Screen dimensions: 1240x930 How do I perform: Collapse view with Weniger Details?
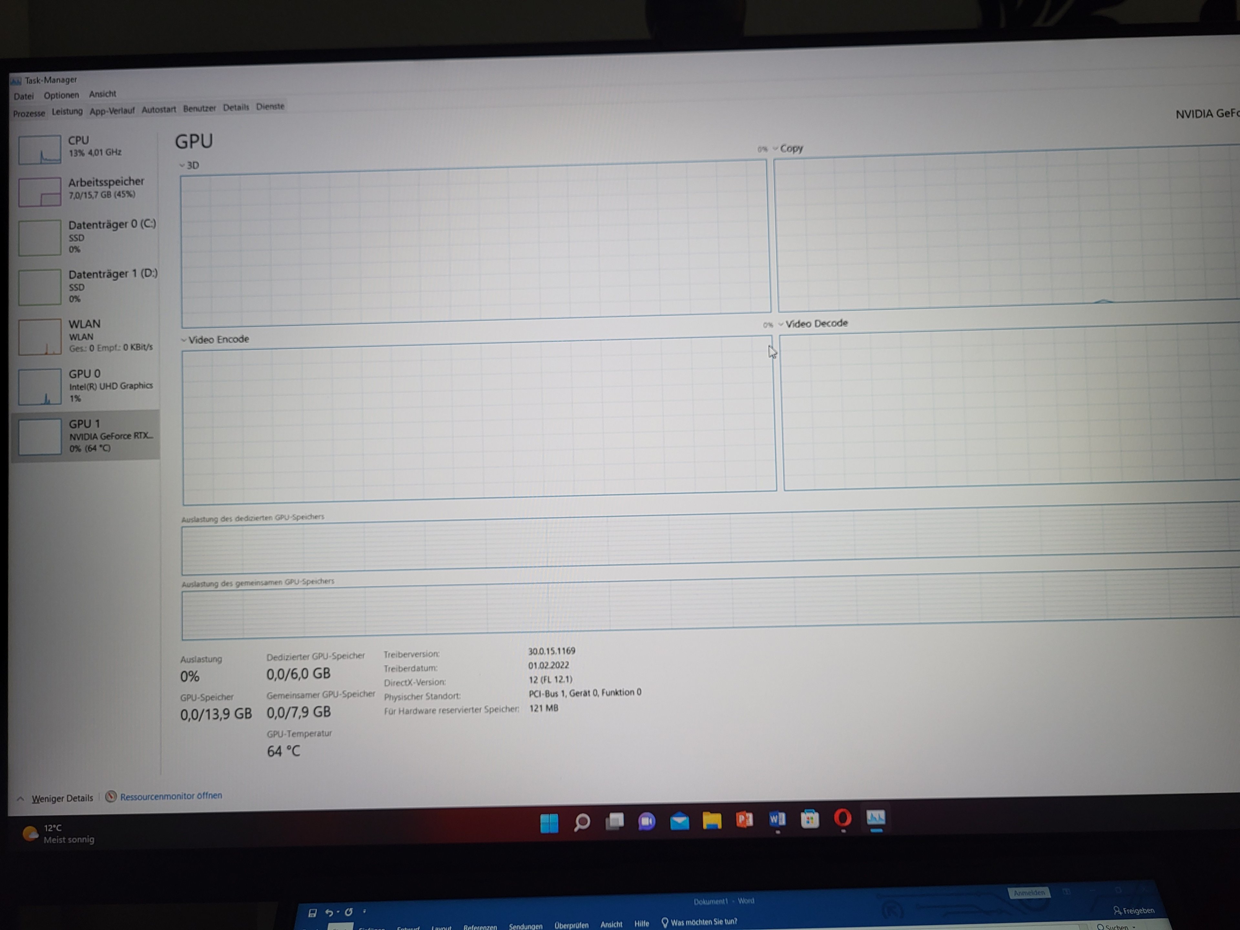coord(62,798)
